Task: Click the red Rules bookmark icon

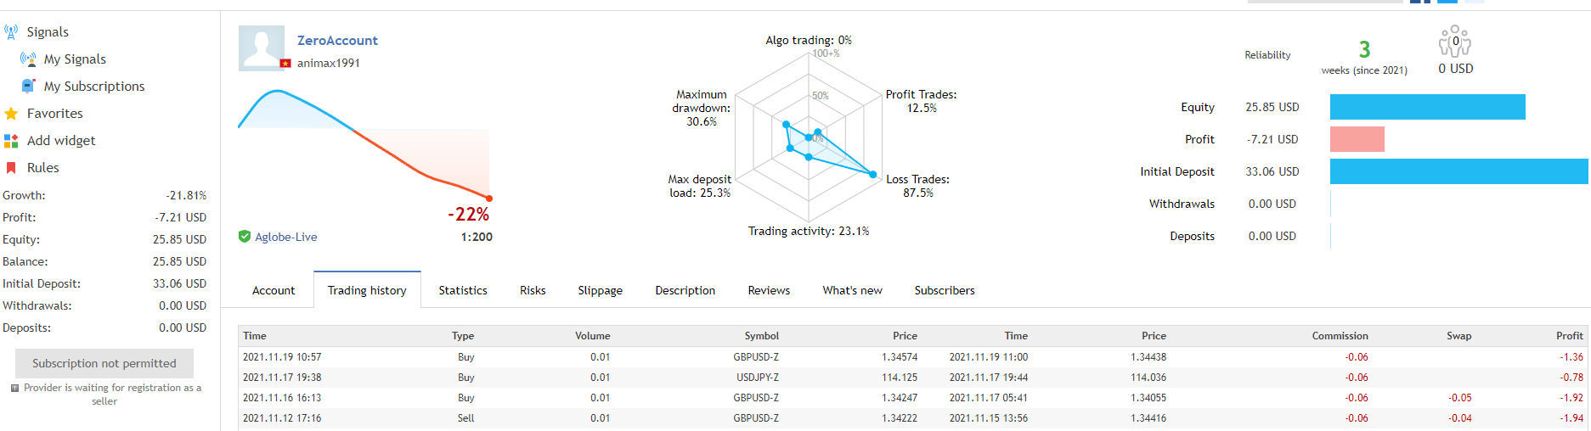Action: click(x=11, y=168)
